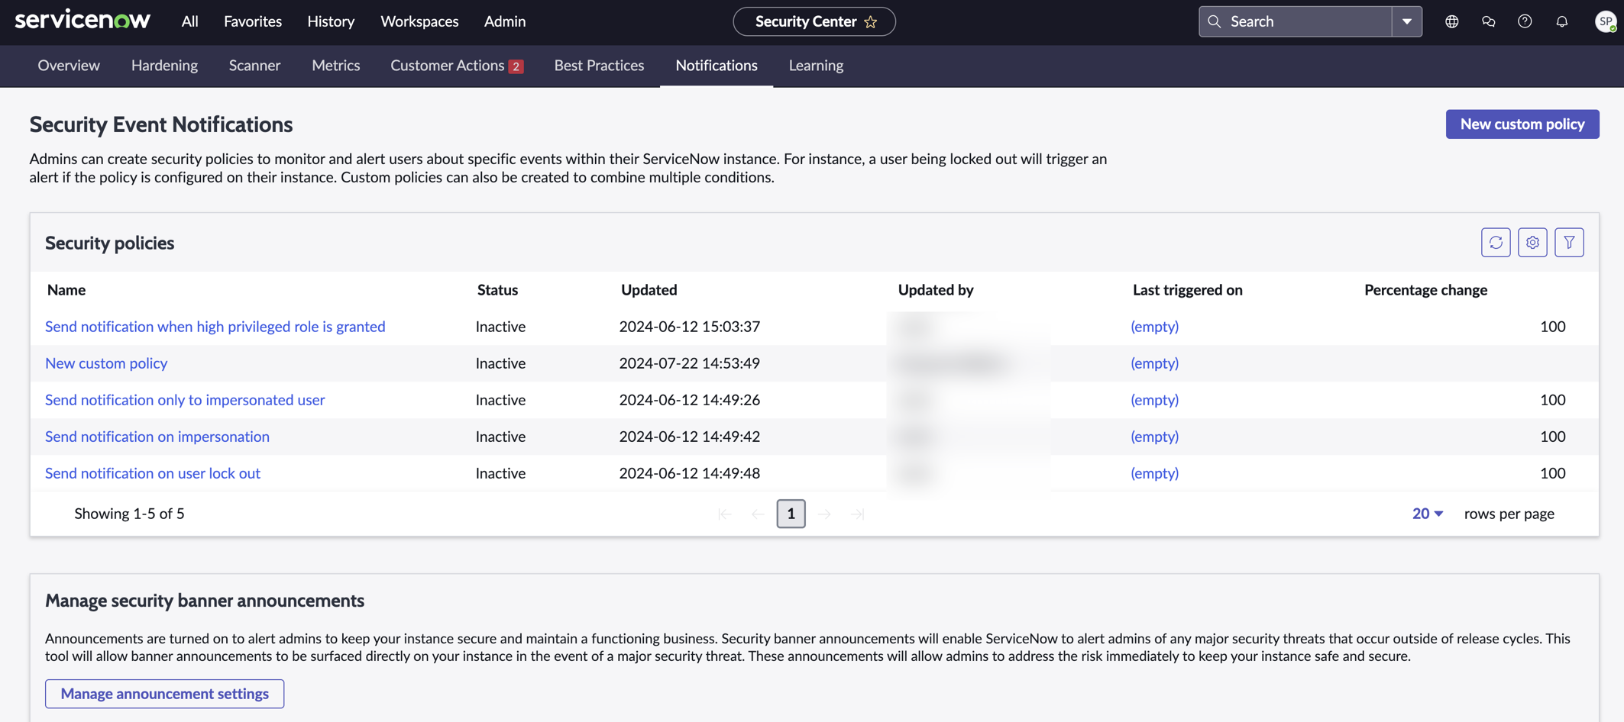Click Inactive status of impersonation row

[500, 437]
